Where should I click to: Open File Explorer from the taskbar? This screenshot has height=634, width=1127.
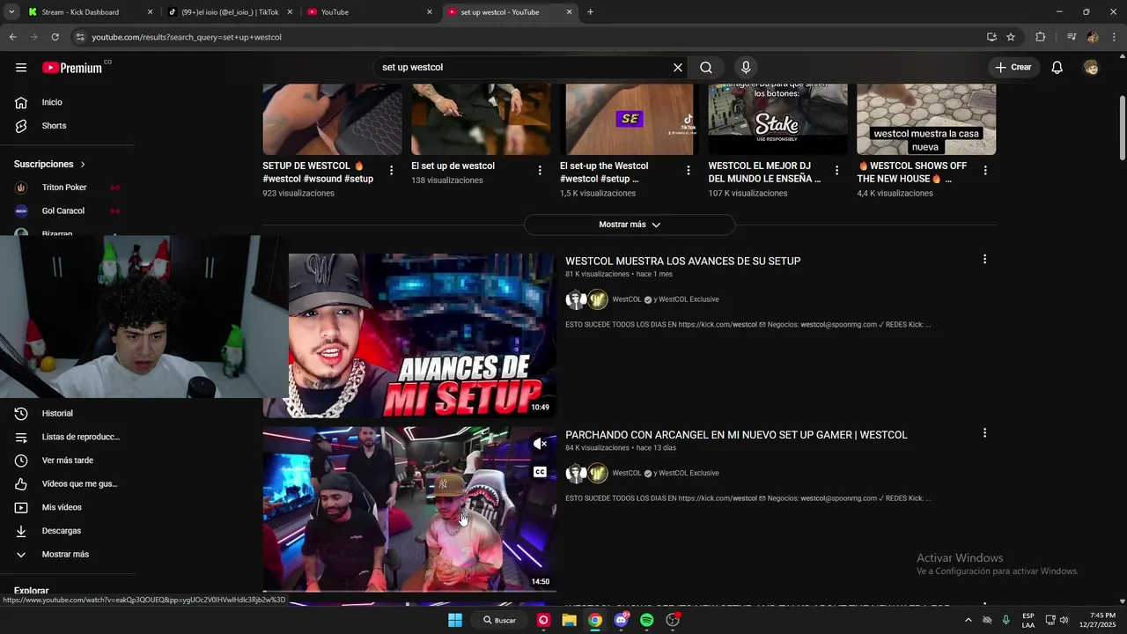(570, 620)
